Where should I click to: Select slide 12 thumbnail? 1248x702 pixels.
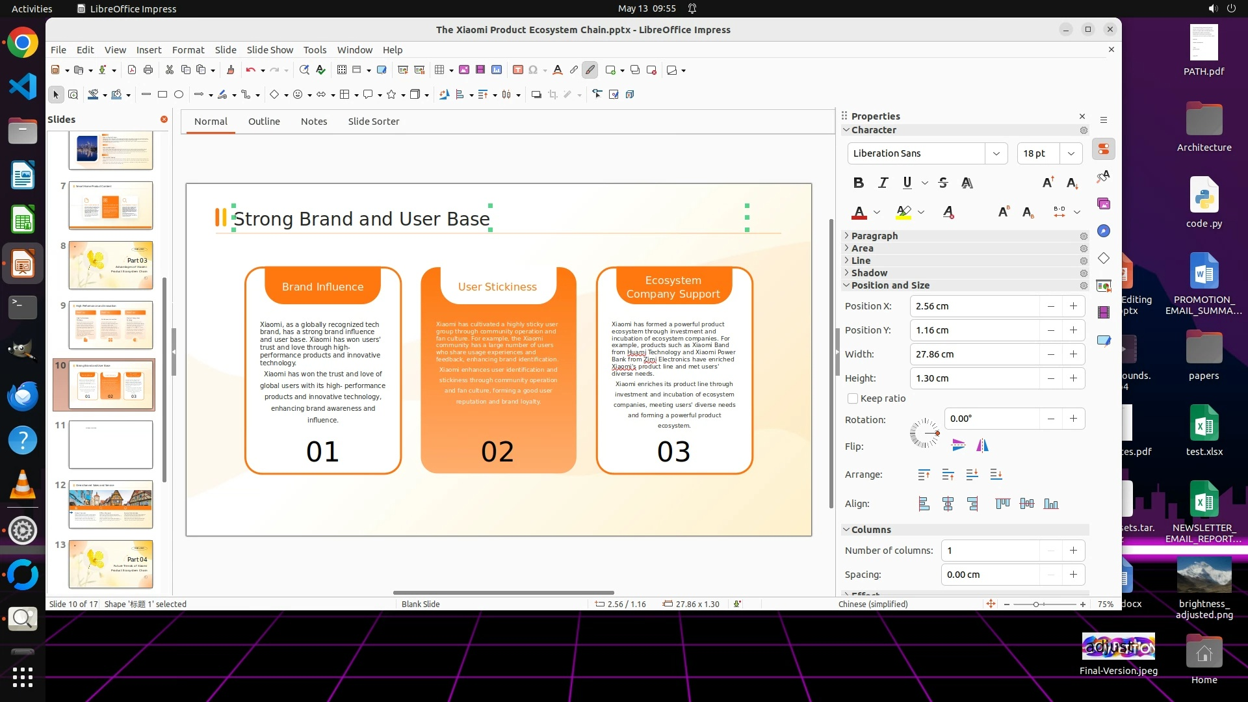[110, 504]
